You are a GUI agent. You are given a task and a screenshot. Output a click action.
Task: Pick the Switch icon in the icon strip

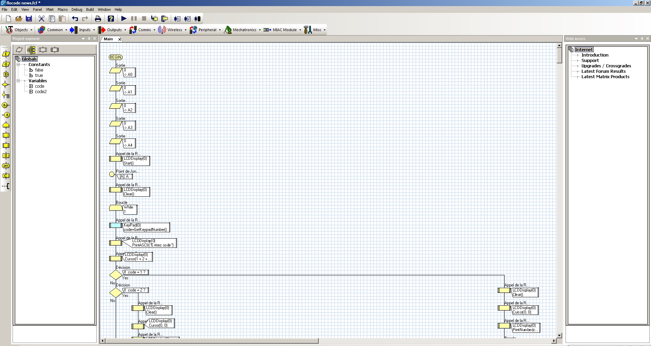tap(6, 95)
